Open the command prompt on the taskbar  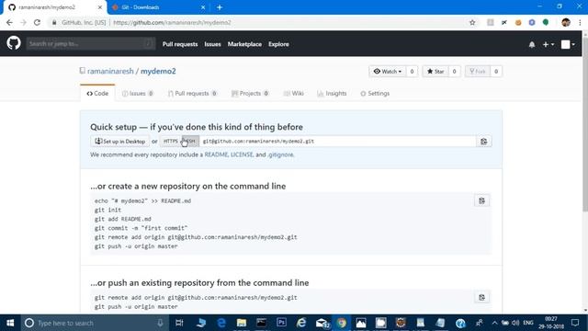point(261,323)
